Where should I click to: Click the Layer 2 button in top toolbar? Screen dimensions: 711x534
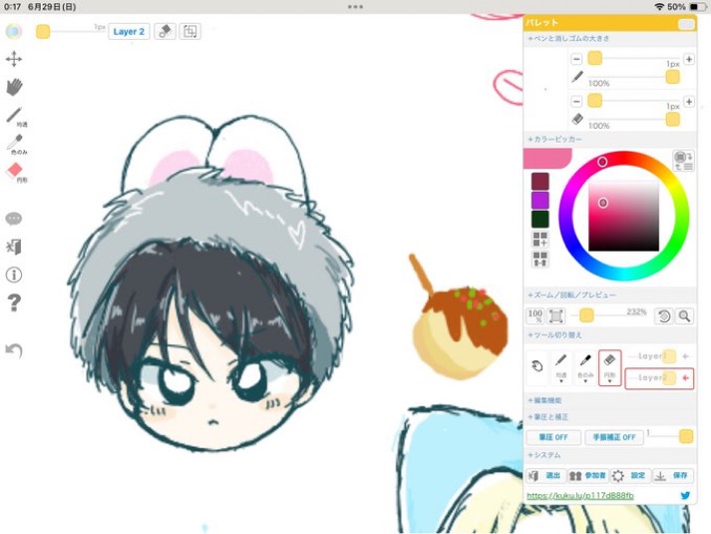[x=129, y=32]
